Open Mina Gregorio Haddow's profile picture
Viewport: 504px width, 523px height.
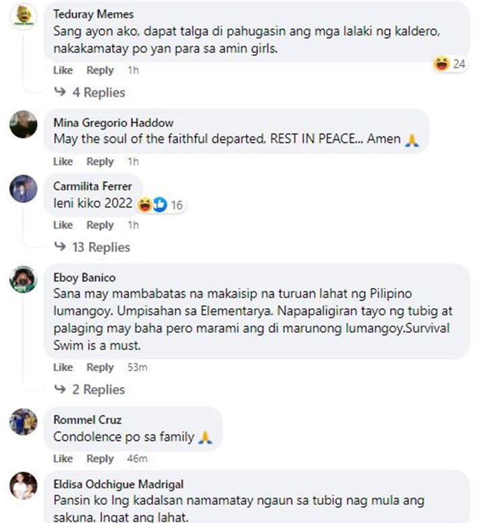click(24, 124)
